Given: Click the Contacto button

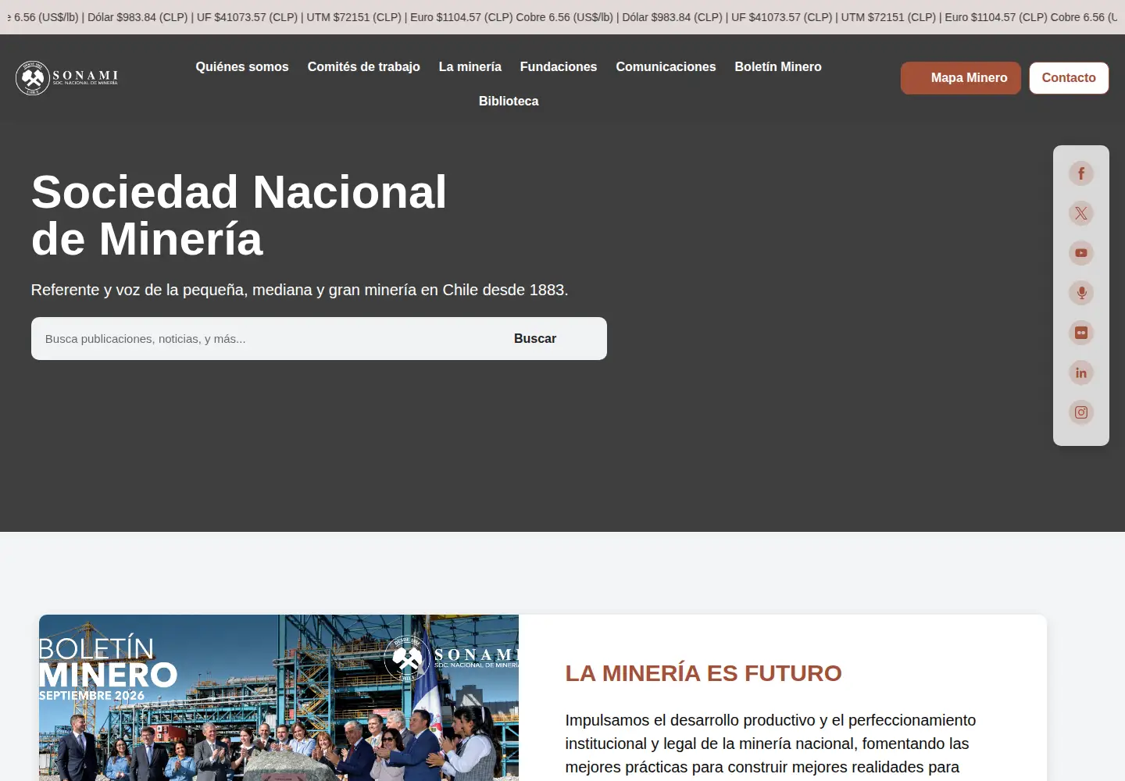Looking at the screenshot, I should [1069, 78].
